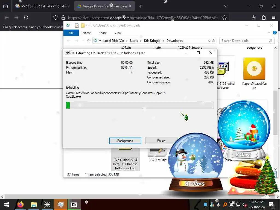
Task: Open a new Firefox tab
Action: tap(141, 6)
